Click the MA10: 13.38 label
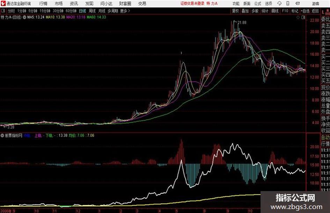Image resolution: width=330 pixels, height=213 pixels. tap(55, 17)
